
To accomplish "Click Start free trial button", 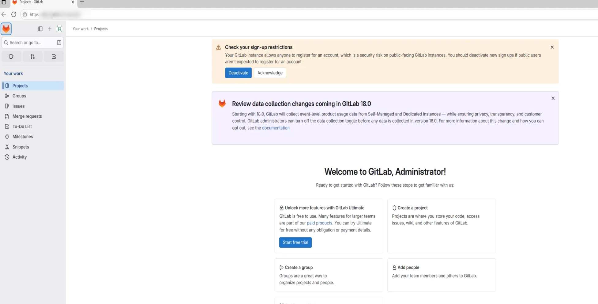I will tap(295, 243).
